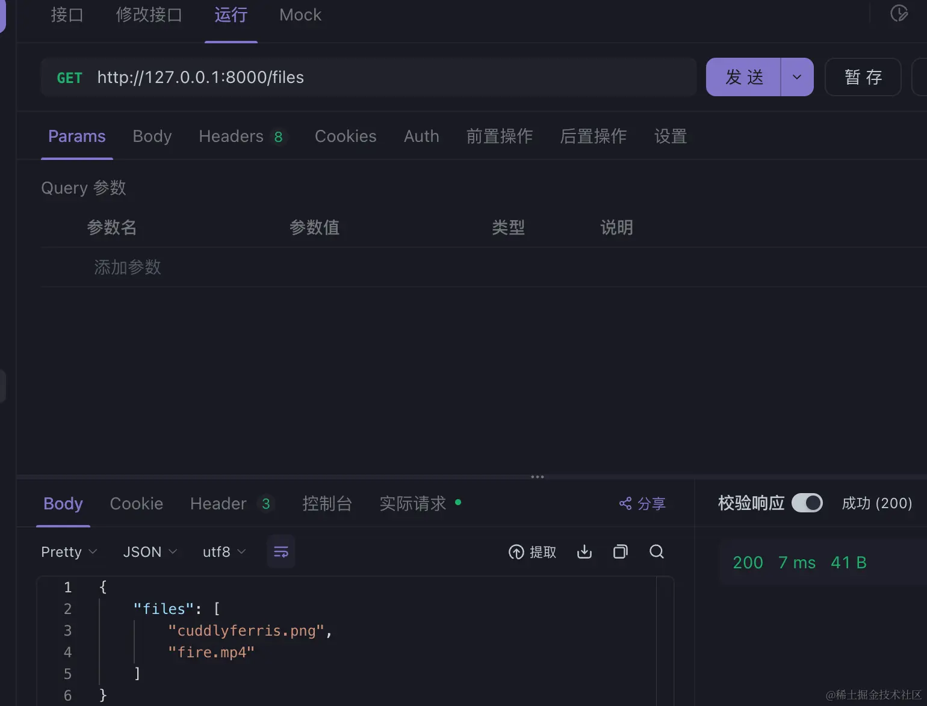Download the response body
Image resolution: width=927 pixels, height=706 pixels.
pos(584,551)
